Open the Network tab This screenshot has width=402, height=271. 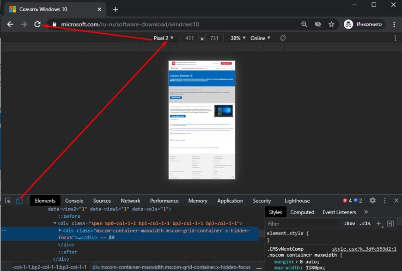click(x=130, y=201)
